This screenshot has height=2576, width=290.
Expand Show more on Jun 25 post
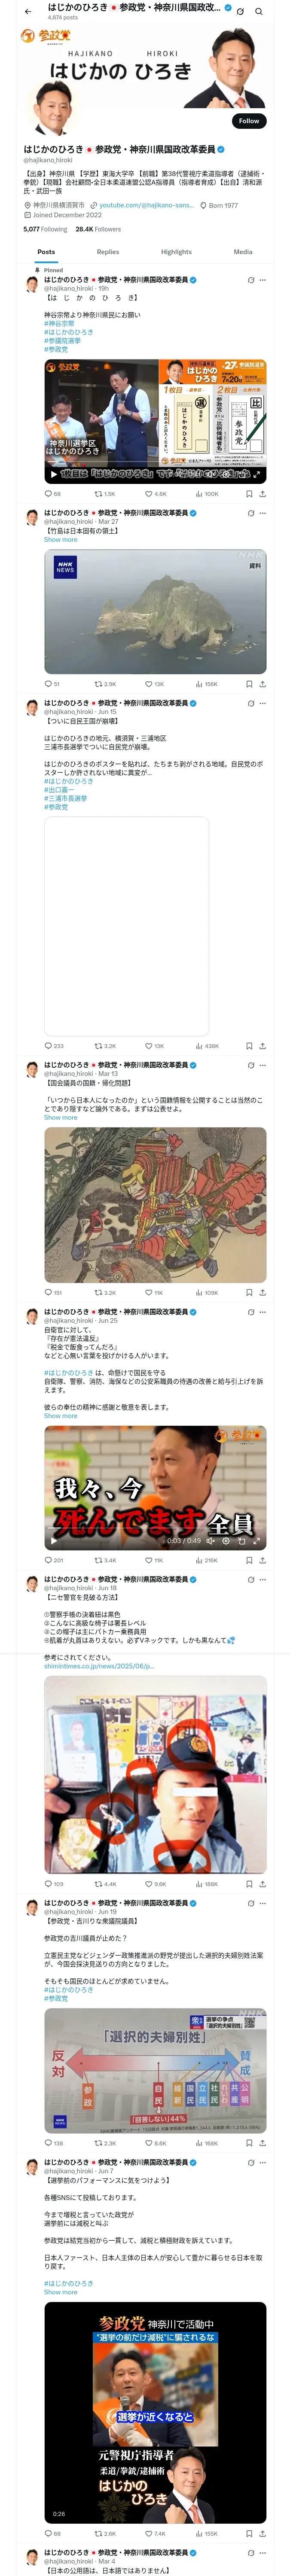click(x=60, y=1416)
